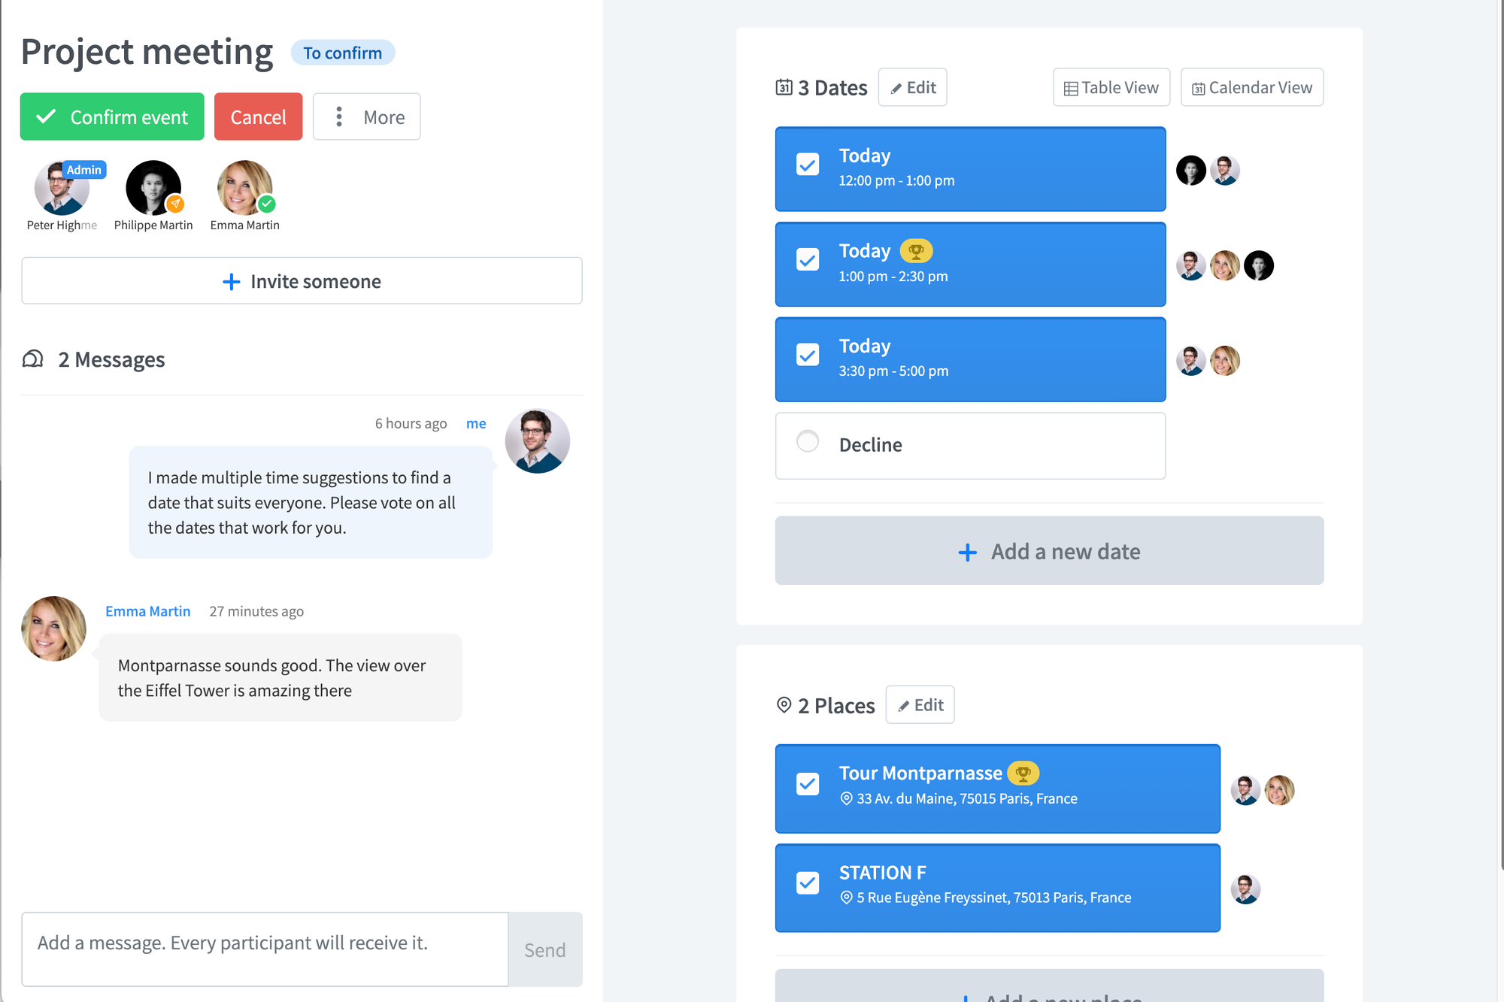This screenshot has width=1504, height=1002.
Task: Click the Confirm event button
Action: pyautogui.click(x=111, y=117)
